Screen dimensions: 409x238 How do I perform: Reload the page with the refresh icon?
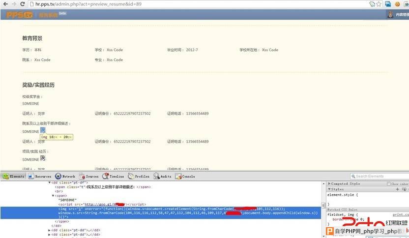click(23, 4)
